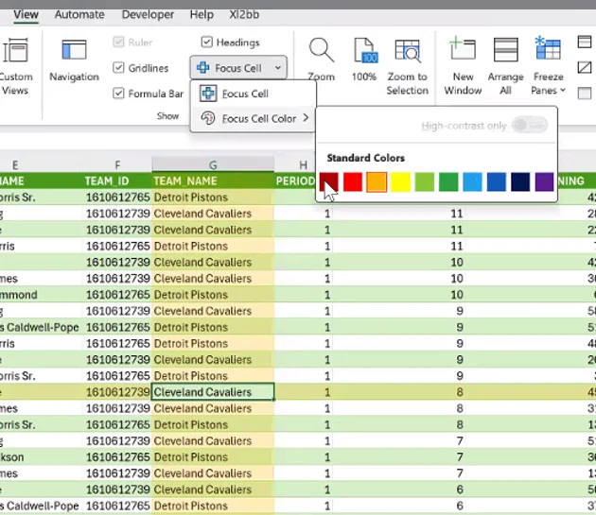
Task: Select column E header
Action: pos(15,164)
